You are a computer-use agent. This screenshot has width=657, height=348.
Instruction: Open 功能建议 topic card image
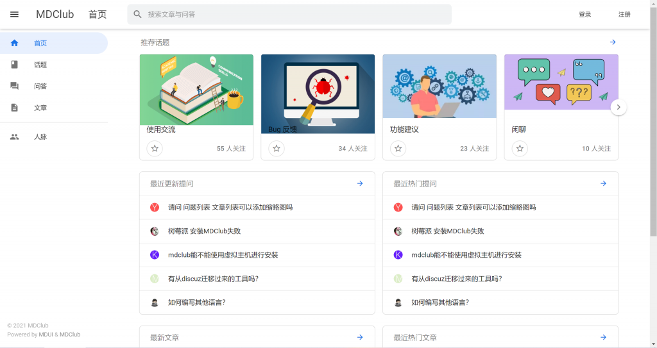pos(439,87)
